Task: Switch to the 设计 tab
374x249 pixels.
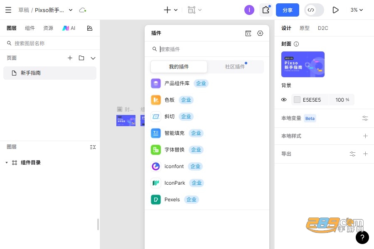Action: click(x=286, y=28)
